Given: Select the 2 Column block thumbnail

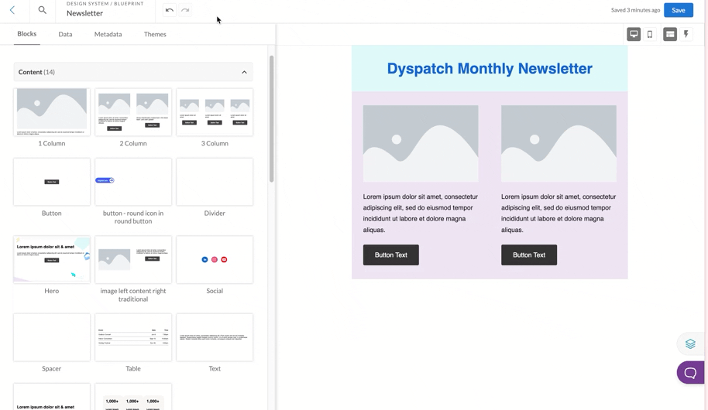Looking at the screenshot, I should 133,112.
